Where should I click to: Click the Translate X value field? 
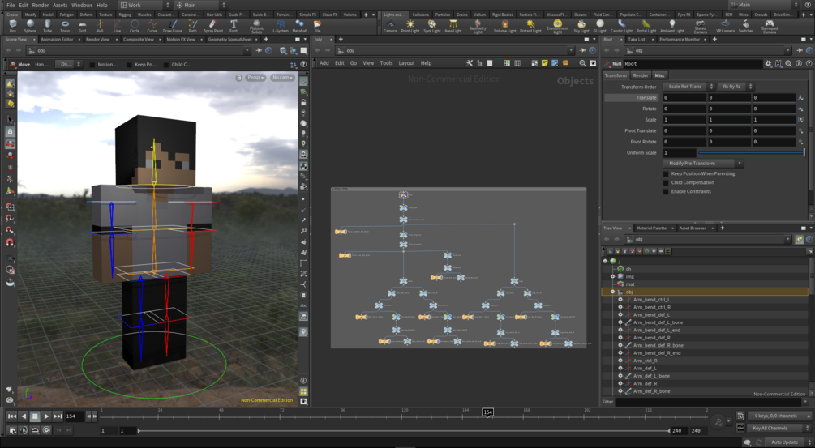[684, 97]
